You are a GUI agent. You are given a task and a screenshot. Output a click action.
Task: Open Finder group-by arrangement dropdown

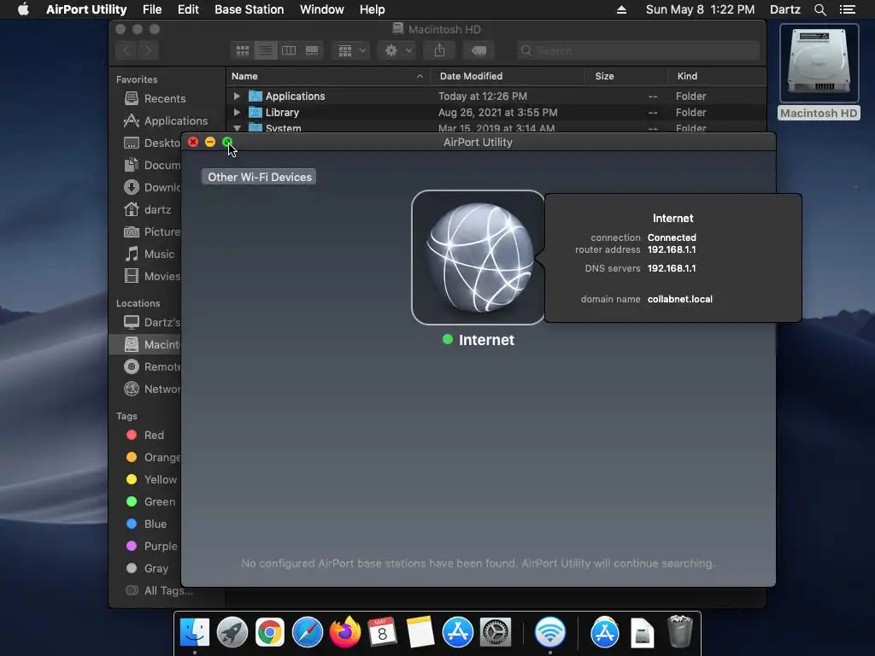click(x=351, y=50)
